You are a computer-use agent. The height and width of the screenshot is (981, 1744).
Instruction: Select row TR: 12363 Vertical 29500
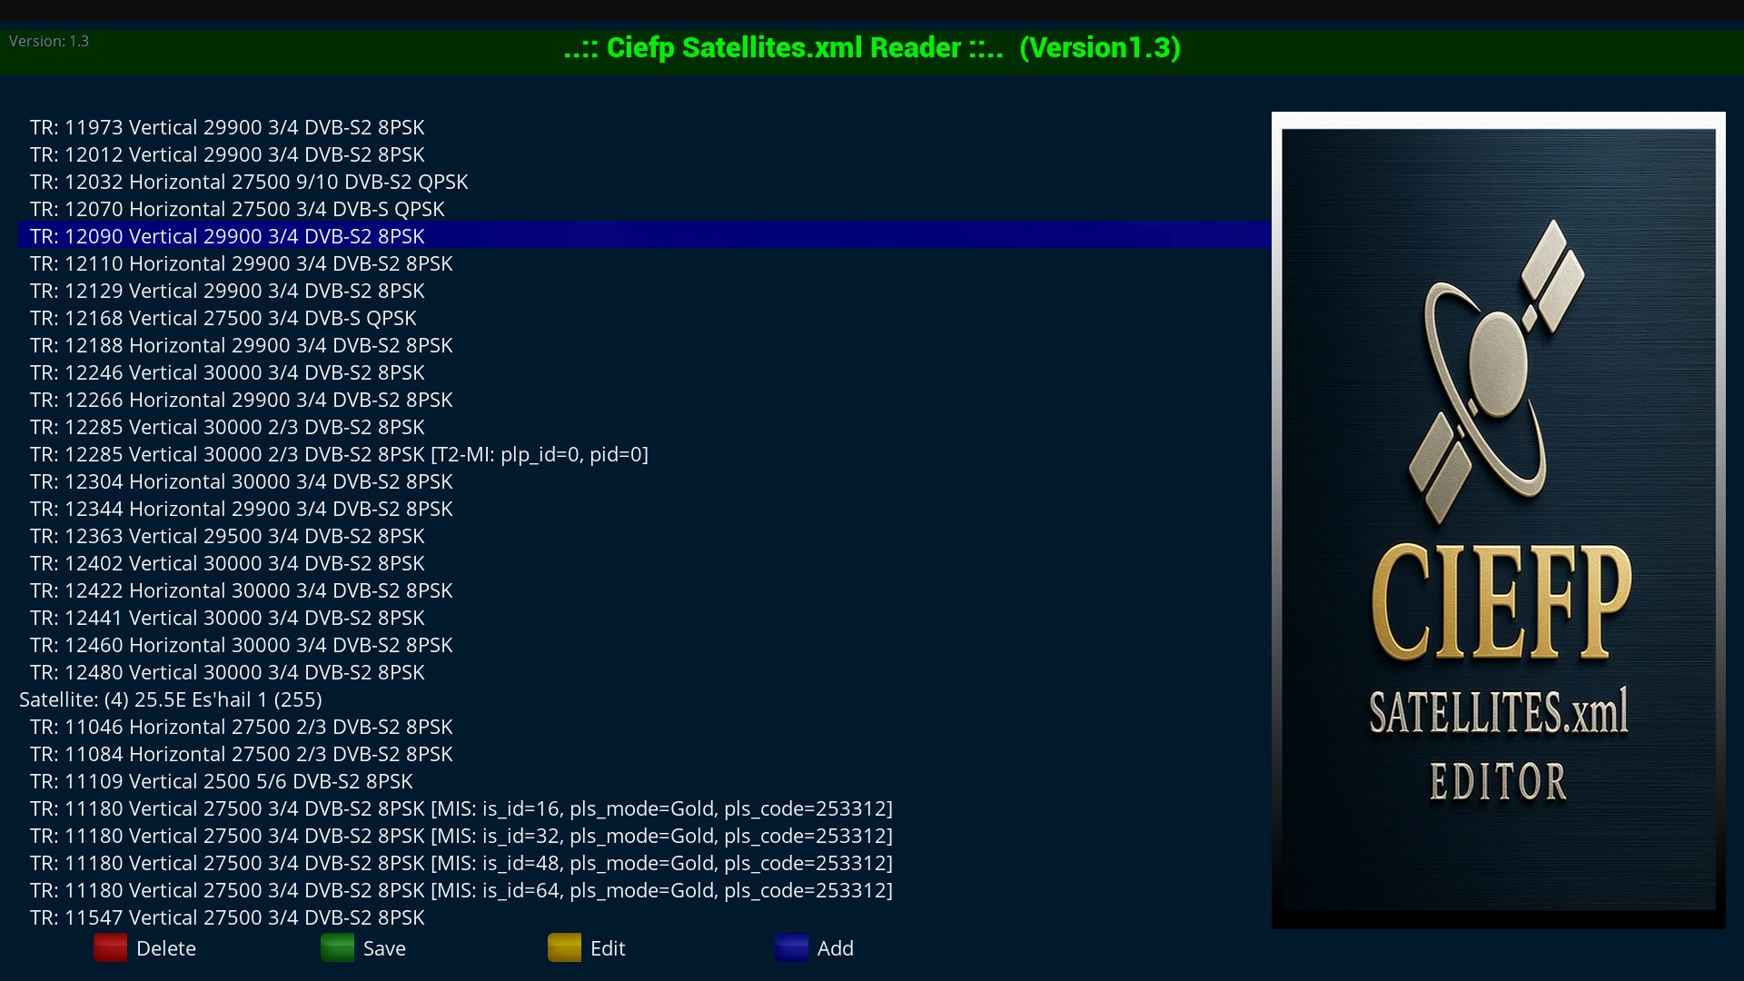[645, 536]
